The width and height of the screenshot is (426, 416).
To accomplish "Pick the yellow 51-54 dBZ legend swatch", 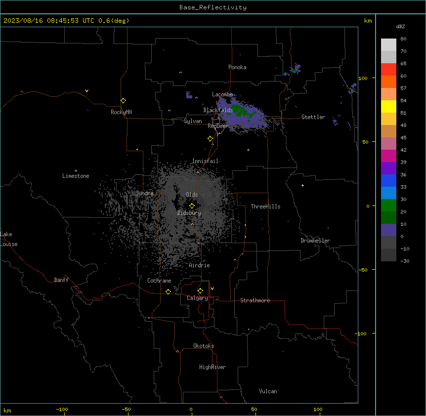I will (388, 106).
